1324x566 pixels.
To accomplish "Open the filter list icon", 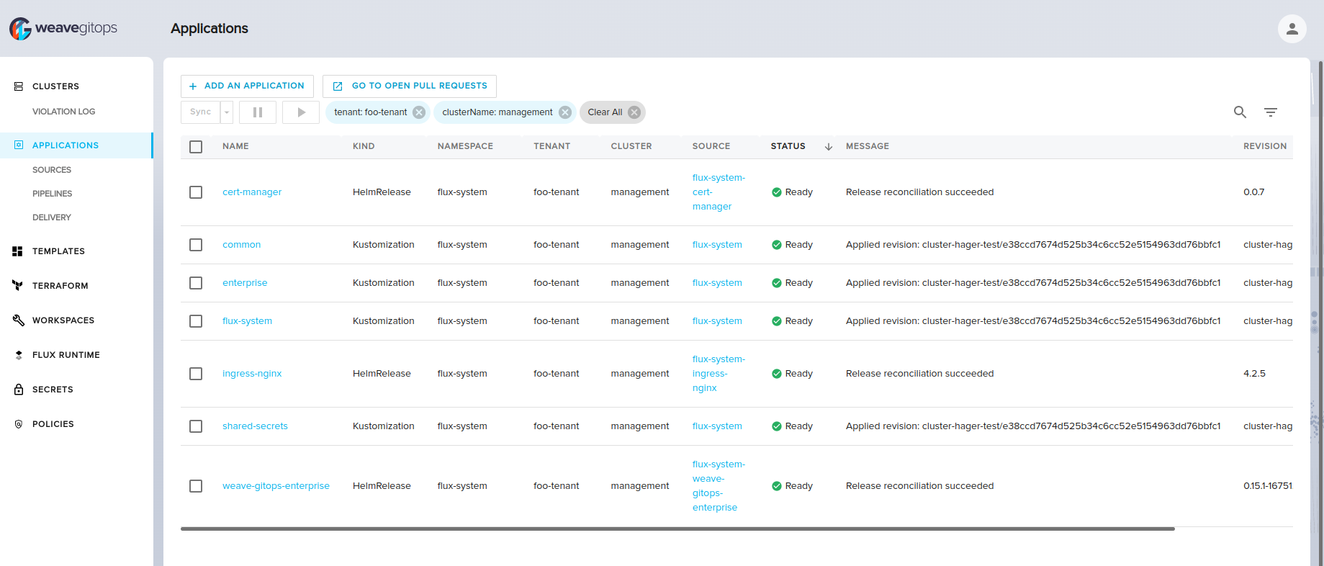I will (1271, 112).
